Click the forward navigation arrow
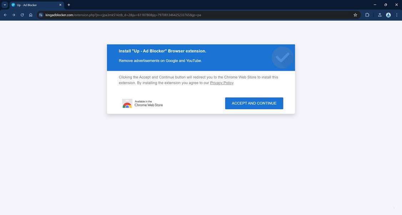The height and width of the screenshot is (215, 402). pos(14,15)
